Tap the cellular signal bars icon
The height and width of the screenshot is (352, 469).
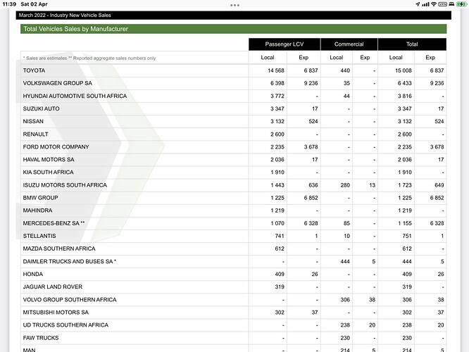tap(425, 4)
